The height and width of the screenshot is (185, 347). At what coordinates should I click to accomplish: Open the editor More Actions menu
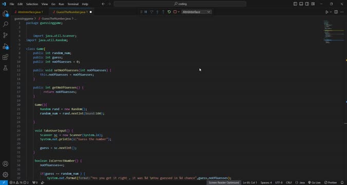(x=342, y=12)
